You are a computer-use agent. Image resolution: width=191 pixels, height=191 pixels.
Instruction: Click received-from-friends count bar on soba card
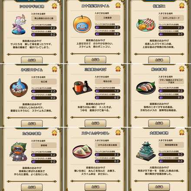click(x=108, y=98)
